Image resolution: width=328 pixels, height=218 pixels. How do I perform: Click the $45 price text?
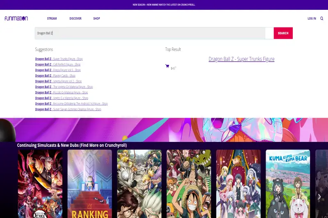click(173, 68)
